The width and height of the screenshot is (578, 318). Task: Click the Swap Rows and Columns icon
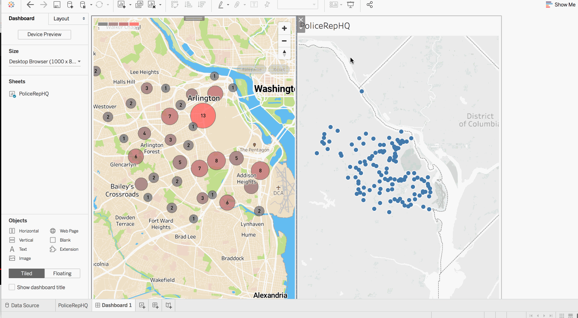coord(175,5)
